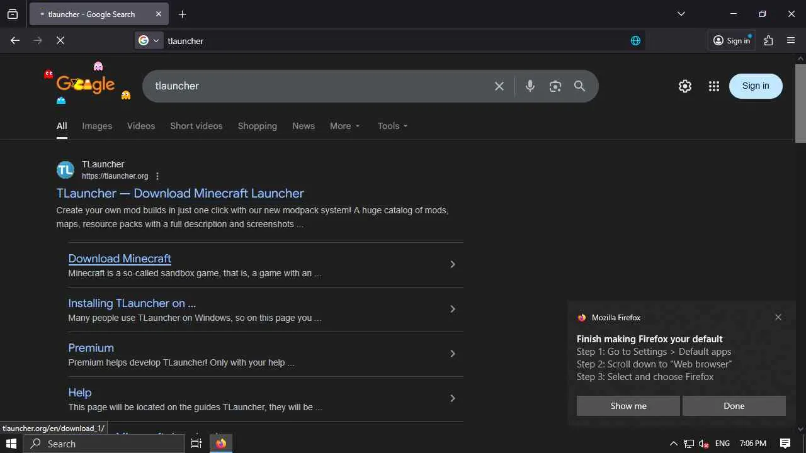Clear the Google search box
Screen dimensions: 806x453
click(x=499, y=86)
